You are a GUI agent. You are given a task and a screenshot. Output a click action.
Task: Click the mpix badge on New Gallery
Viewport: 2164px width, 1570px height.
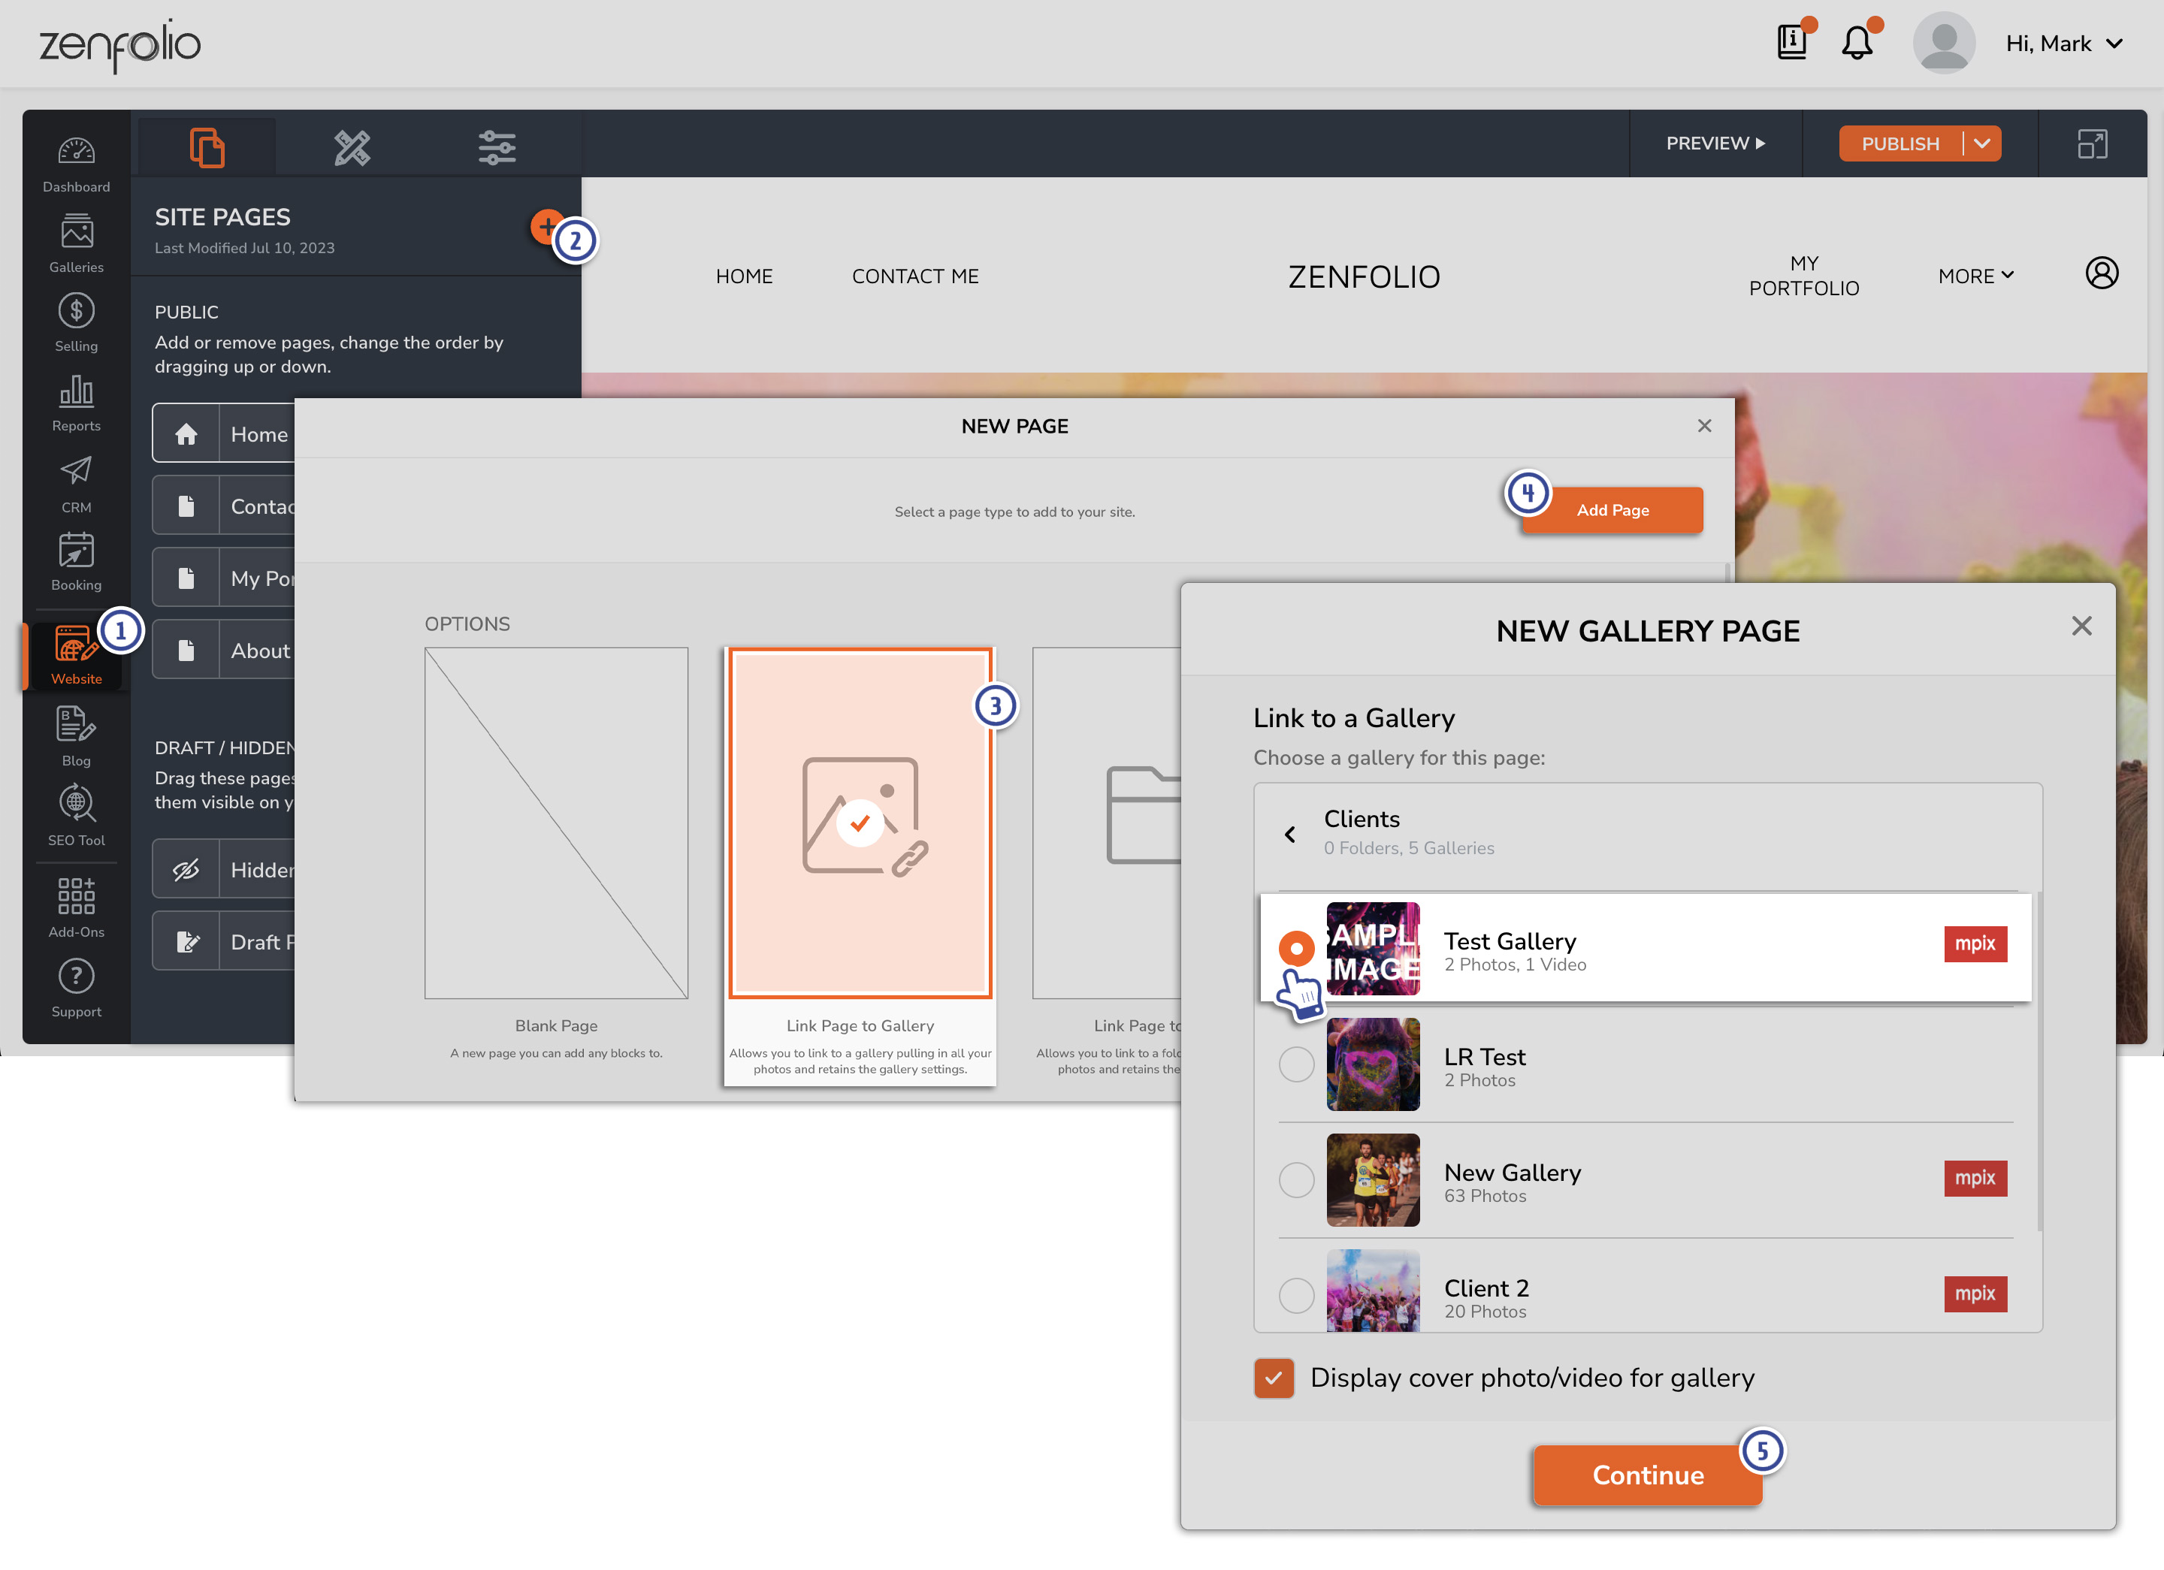coord(1975,1178)
